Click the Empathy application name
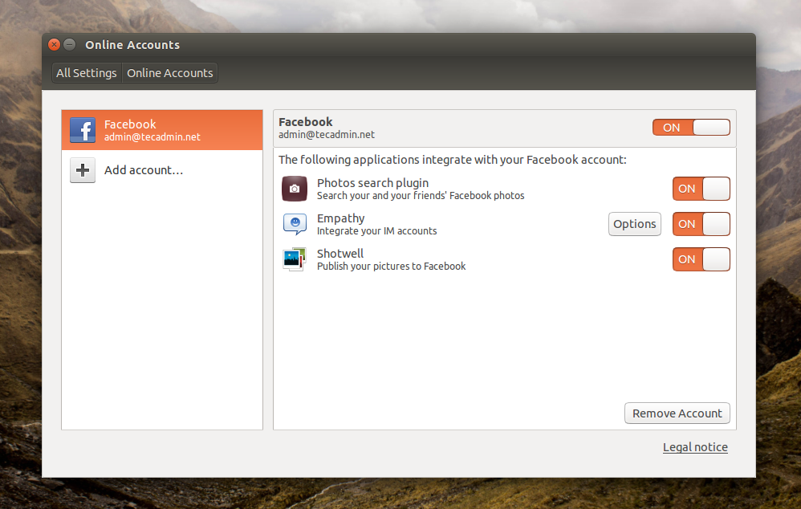801x509 pixels. 341,218
